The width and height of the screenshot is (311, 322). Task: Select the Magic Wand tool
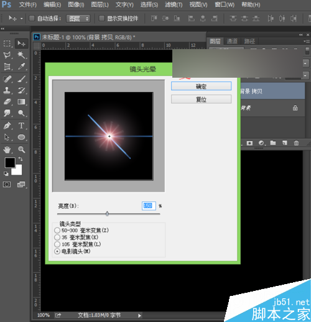point(21,55)
